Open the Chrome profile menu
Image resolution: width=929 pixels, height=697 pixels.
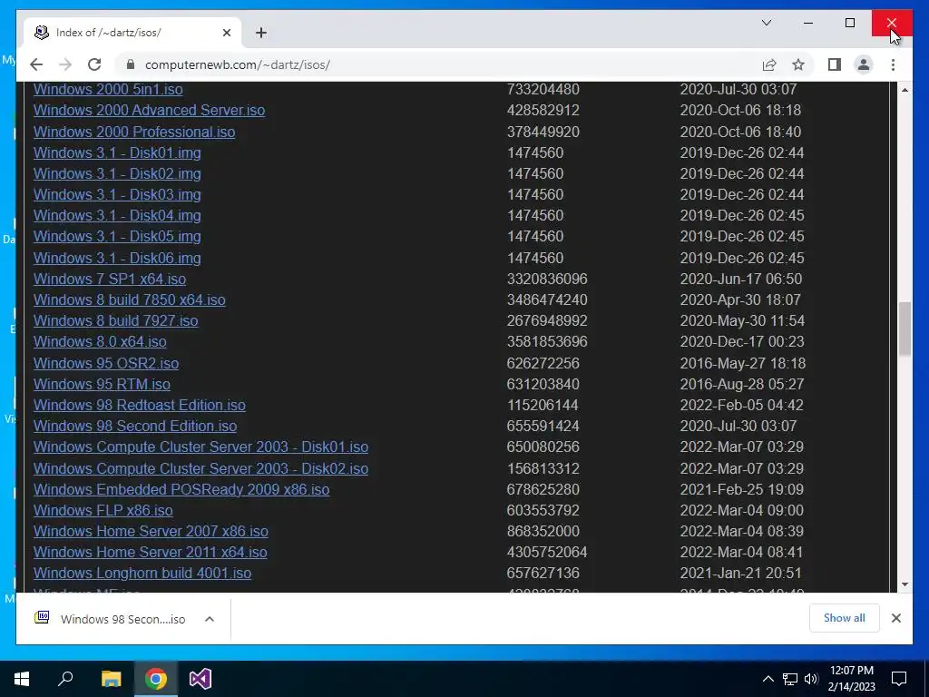click(x=864, y=64)
